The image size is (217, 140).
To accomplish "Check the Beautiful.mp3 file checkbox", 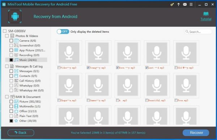I will click(147, 100).
